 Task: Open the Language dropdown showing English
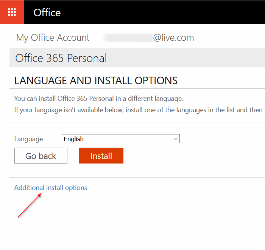(x=121, y=139)
